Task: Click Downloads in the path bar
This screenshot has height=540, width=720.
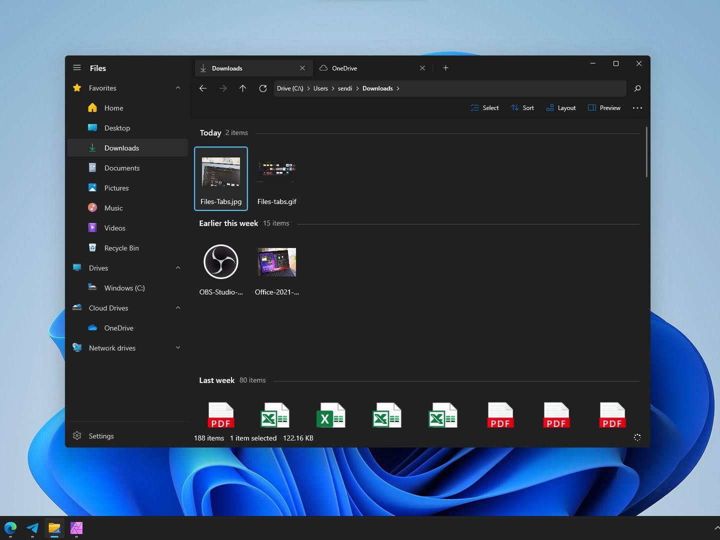Action: 377,88
